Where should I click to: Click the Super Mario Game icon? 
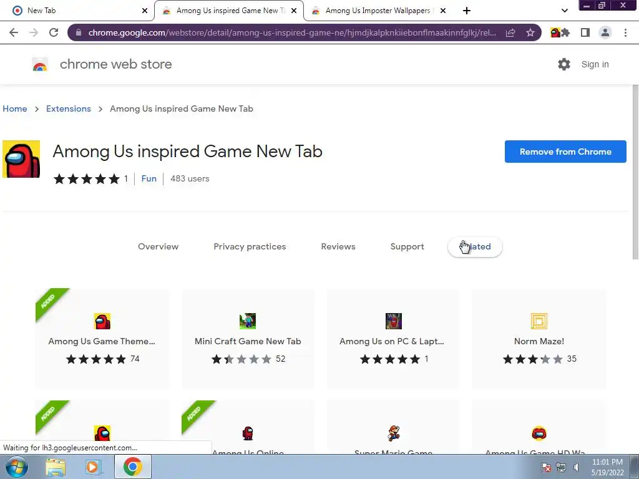(x=394, y=433)
